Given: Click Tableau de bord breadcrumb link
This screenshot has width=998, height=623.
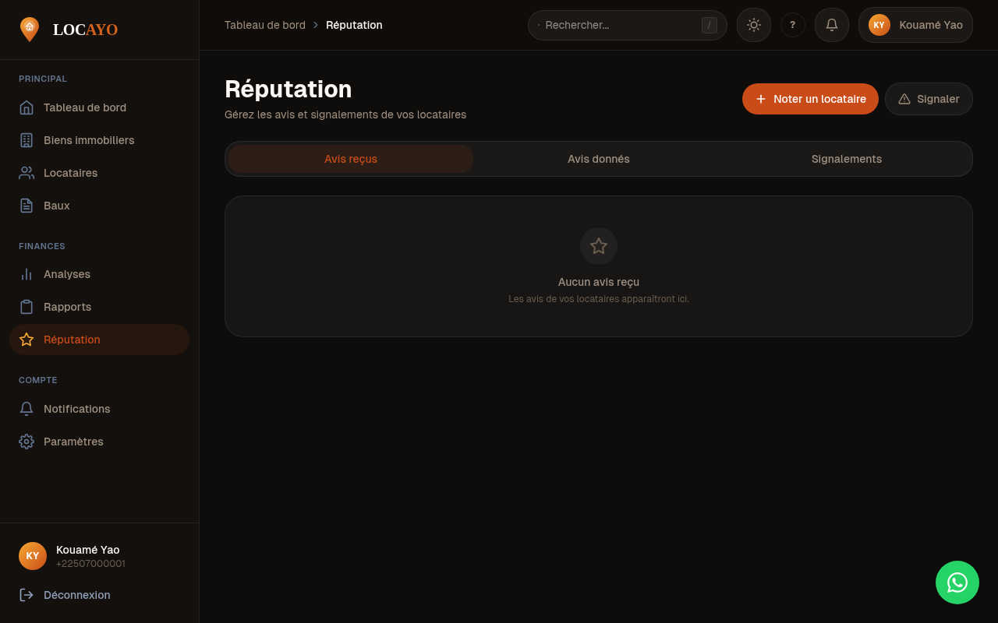Looking at the screenshot, I should [x=265, y=25].
